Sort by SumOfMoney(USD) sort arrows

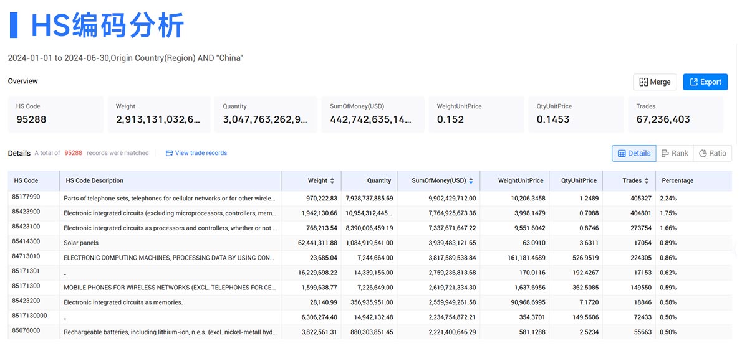(471, 181)
